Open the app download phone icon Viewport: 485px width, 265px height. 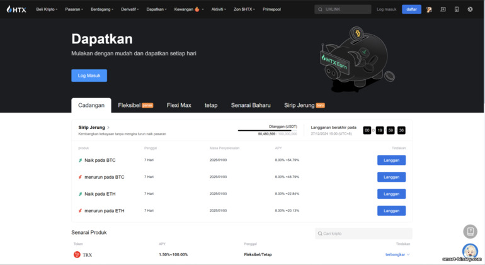click(x=457, y=9)
